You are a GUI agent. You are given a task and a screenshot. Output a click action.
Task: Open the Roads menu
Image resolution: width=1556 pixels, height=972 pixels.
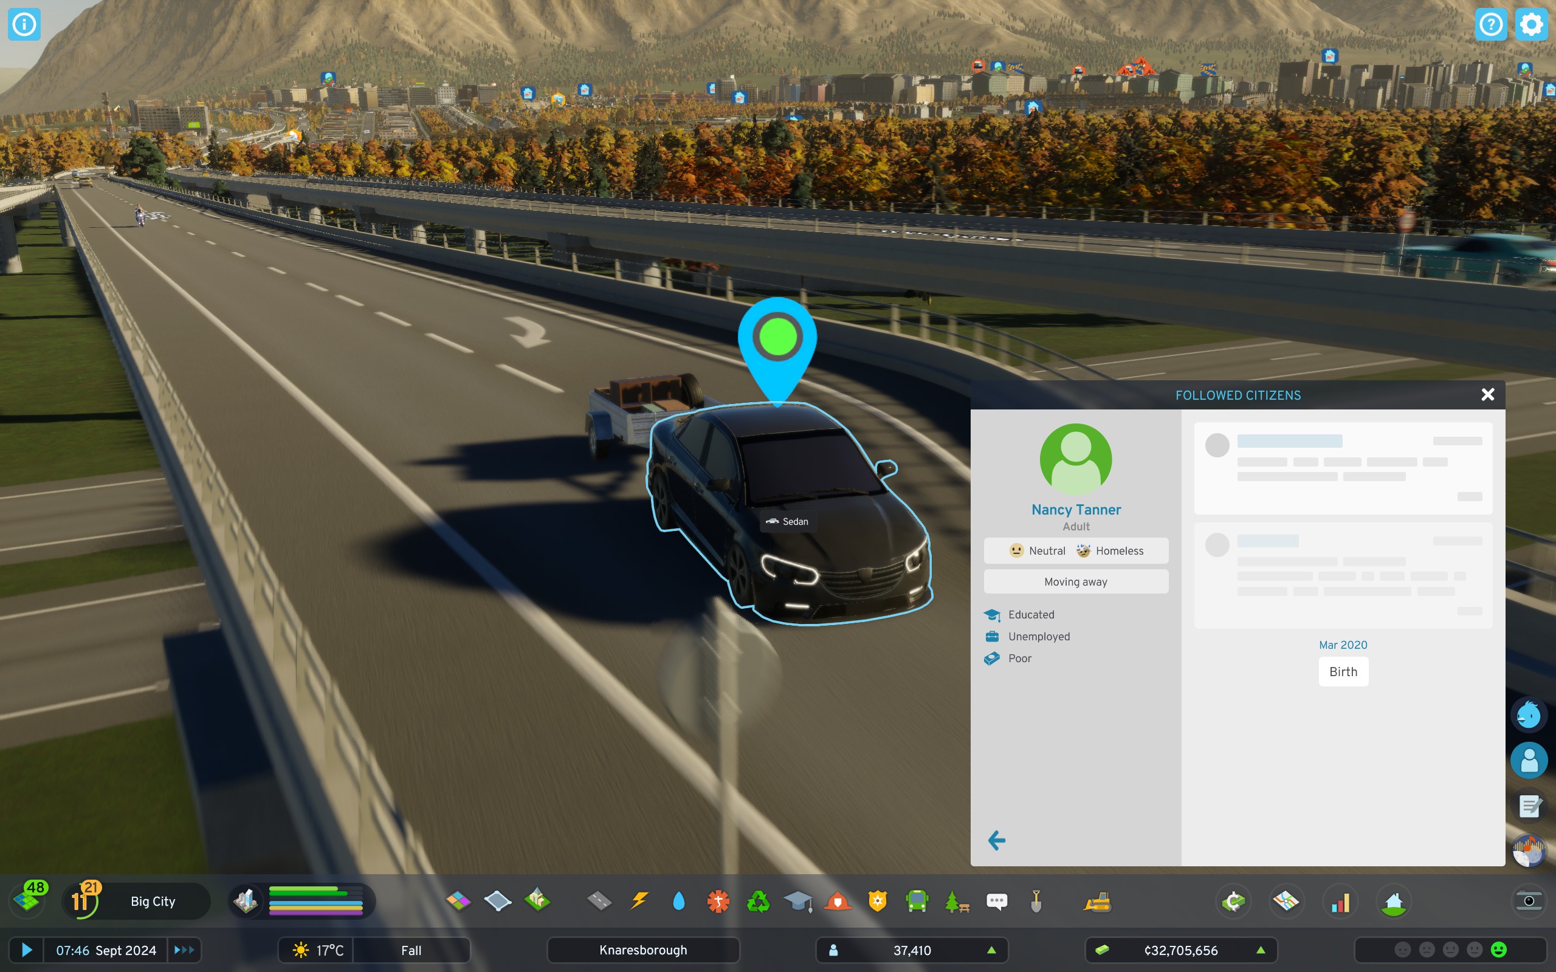[x=599, y=902]
